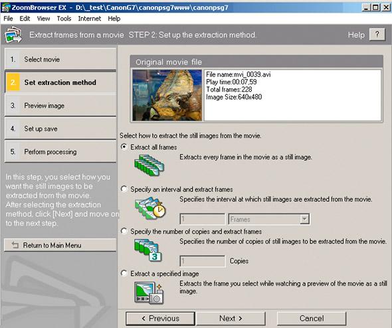Image resolution: width=392 pixels, height=328 pixels.
Task: Click the interval extraction clock icon
Action: click(x=151, y=208)
